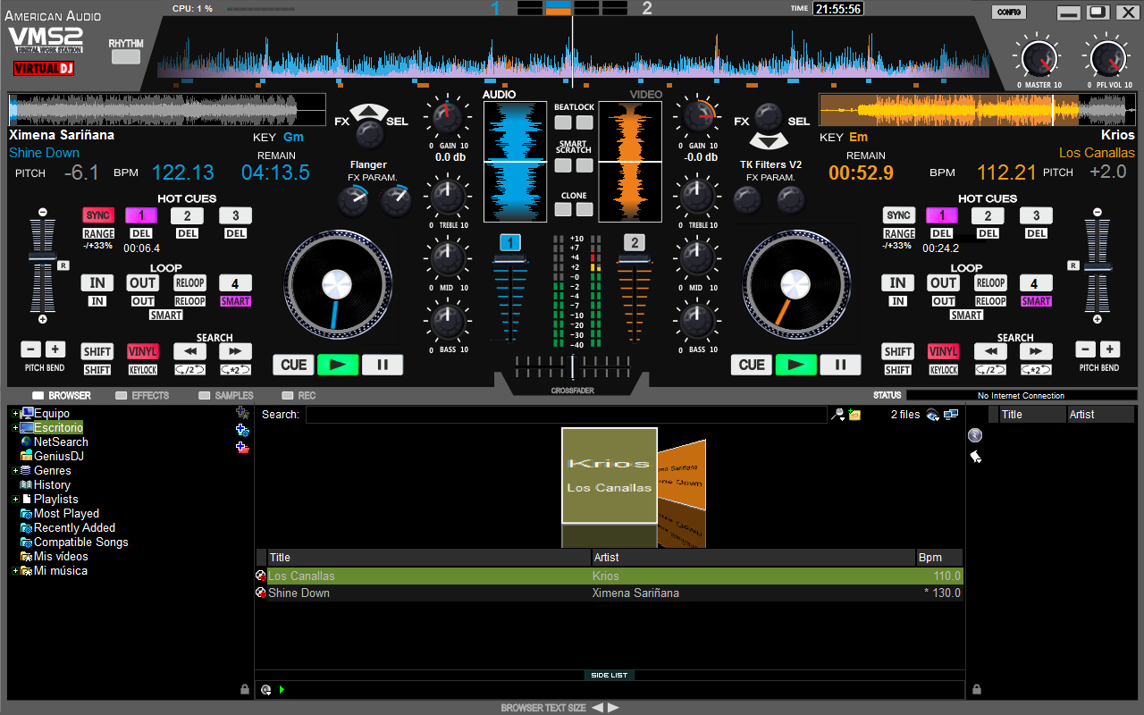The width and height of the screenshot is (1144, 715).
Task: Click the add filter folder icon
Action: pyautogui.click(x=241, y=430)
